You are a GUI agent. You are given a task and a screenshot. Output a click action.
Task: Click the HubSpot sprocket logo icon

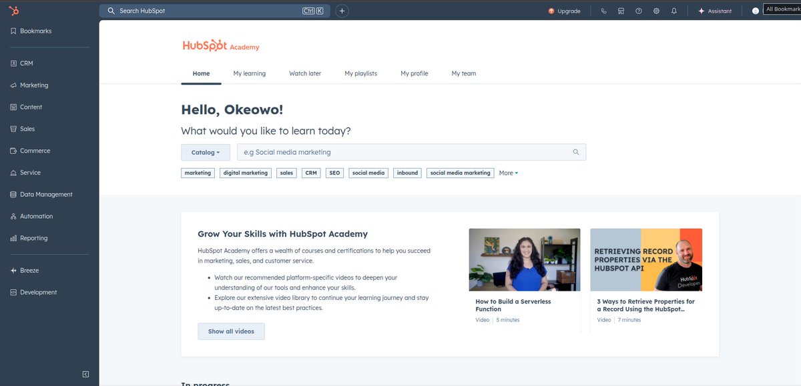click(14, 11)
